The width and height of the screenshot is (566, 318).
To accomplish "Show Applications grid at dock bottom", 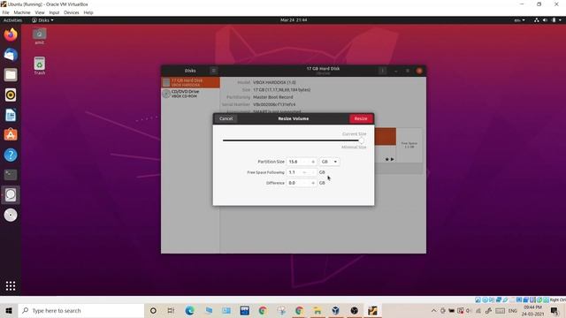I will pyautogui.click(x=11, y=286).
